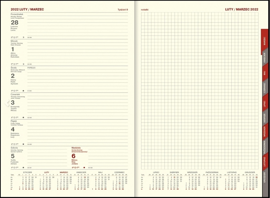Click the KWIECIEŃ mini-calendar heading
The width and height of the screenshot is (270, 198).
point(81,172)
